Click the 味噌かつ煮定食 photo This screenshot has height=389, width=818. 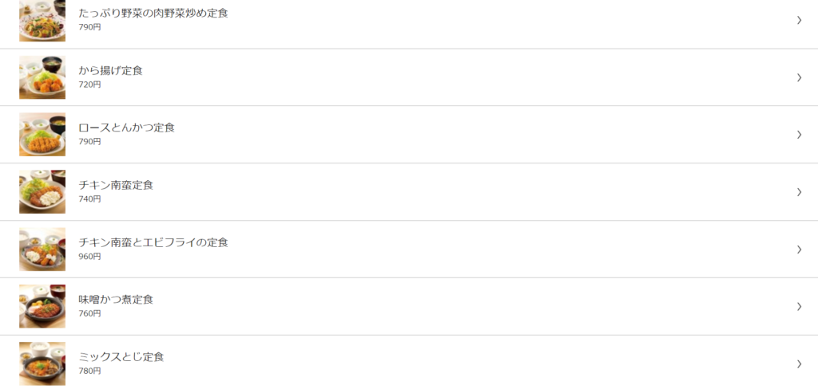tap(42, 306)
